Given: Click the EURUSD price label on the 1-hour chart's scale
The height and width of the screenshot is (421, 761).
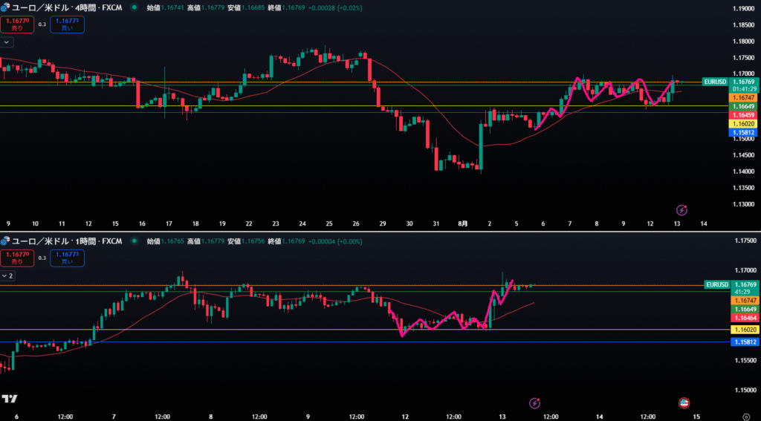Looking at the screenshot, I should click(717, 284).
